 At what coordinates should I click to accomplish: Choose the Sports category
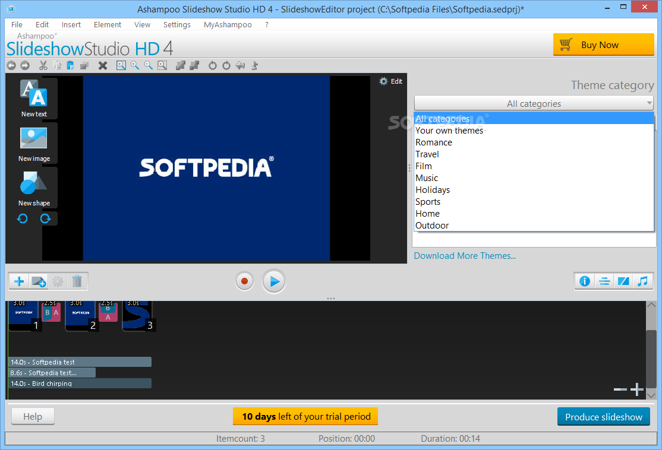tap(534, 202)
